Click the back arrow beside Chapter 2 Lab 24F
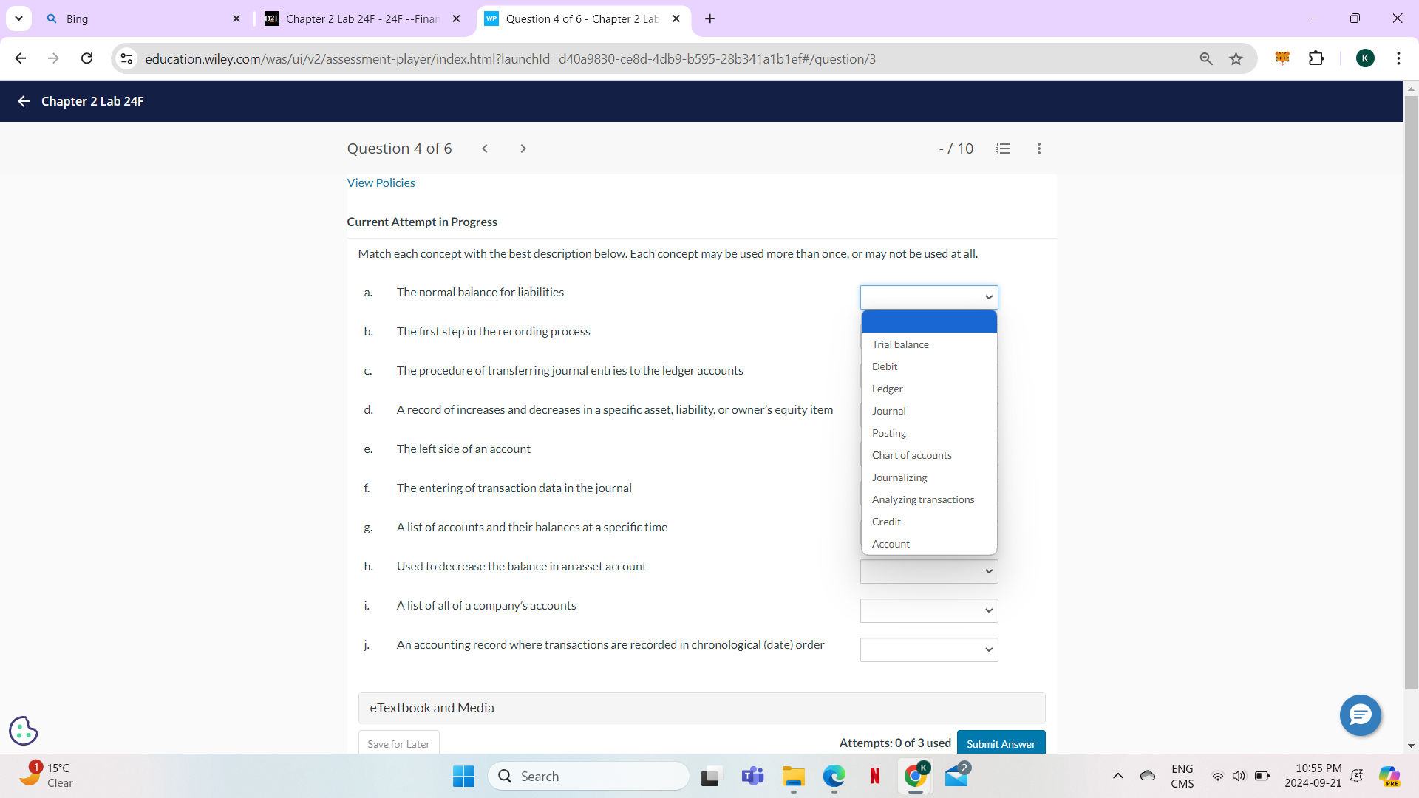1419x798 pixels. [x=23, y=101]
